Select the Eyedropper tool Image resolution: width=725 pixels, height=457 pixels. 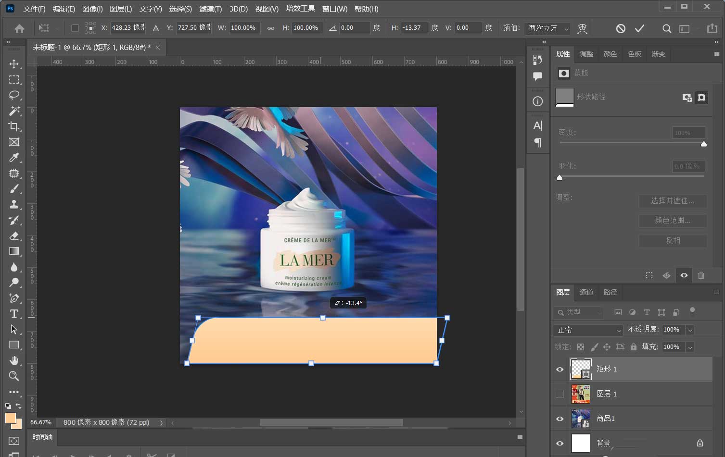[x=14, y=158]
